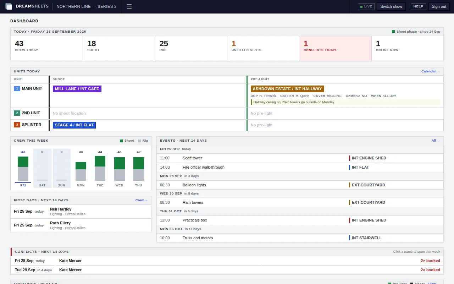This screenshot has height=284, width=454.
Task: Click the Northern Line — Series 2 show title
Action: pyautogui.click(x=87, y=6)
